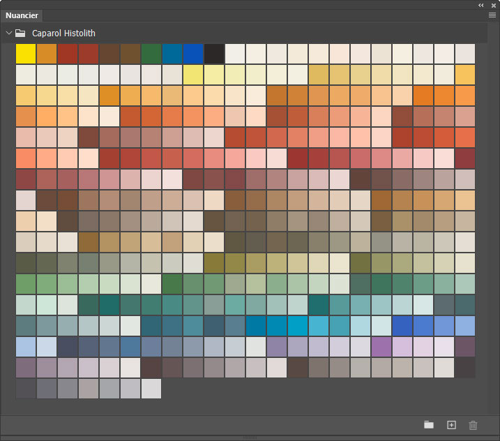This screenshot has height=441, width=500.
Task: Collapse the panel with the double-arrow icon
Action: point(480,4)
